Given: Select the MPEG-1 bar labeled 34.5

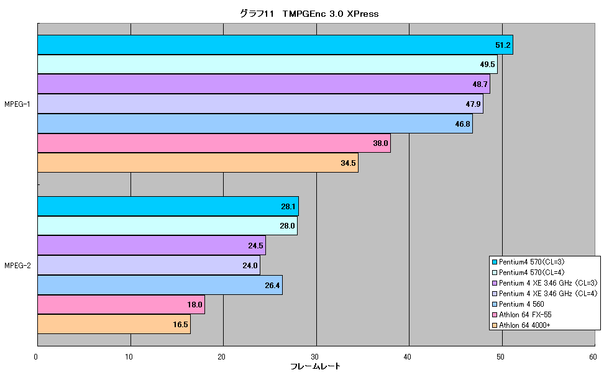Looking at the screenshot, I should click(198, 163).
